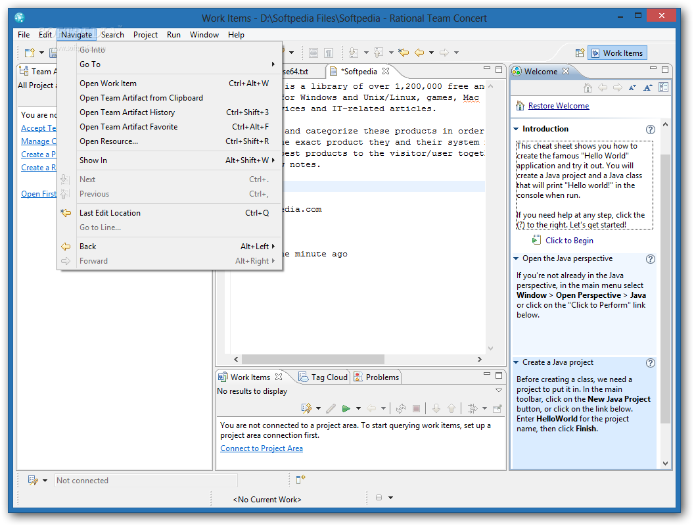Open help for Open the Java perspective
Viewport: 694px width, 526px height.
click(x=650, y=259)
